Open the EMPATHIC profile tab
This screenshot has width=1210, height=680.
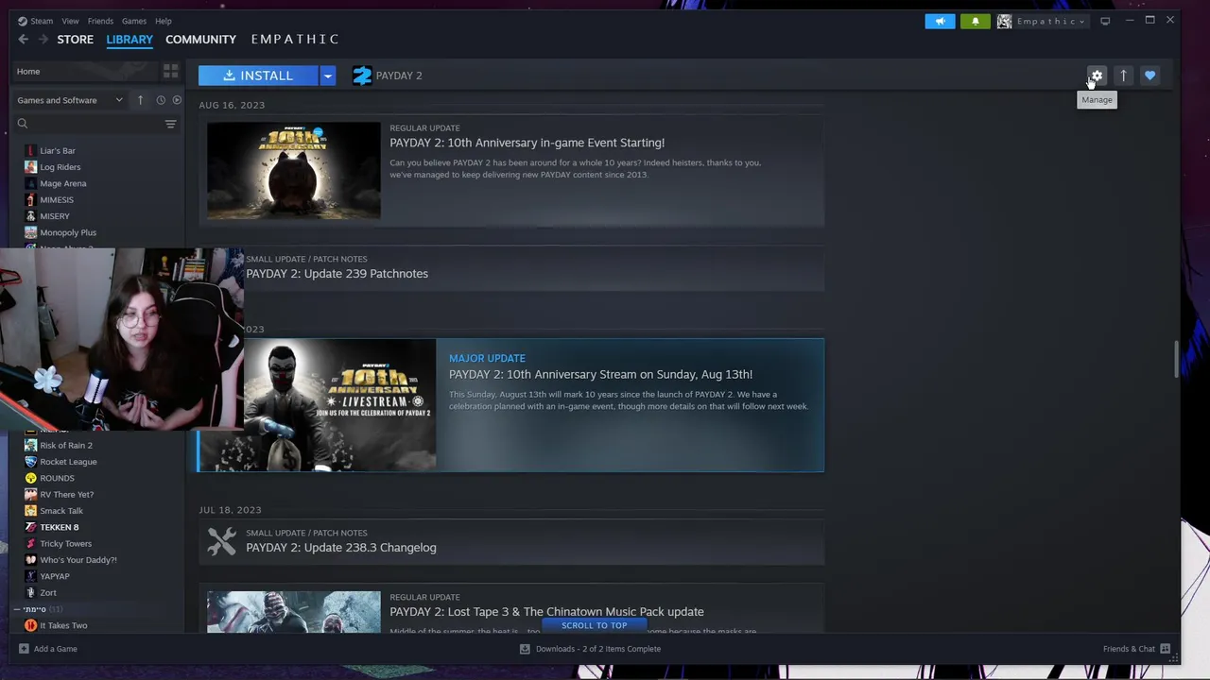click(x=295, y=39)
